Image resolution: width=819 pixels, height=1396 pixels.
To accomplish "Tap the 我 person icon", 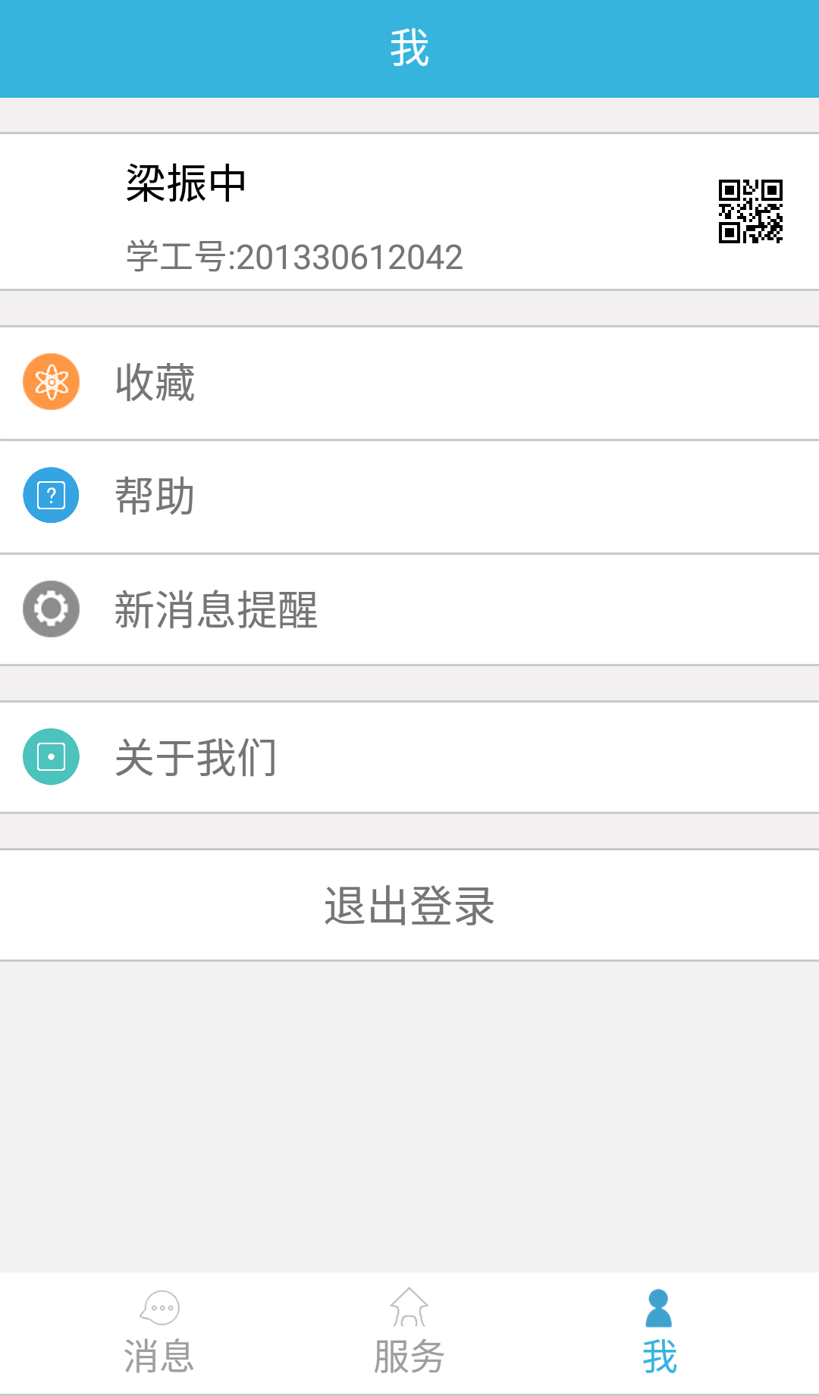I will 658,1307.
